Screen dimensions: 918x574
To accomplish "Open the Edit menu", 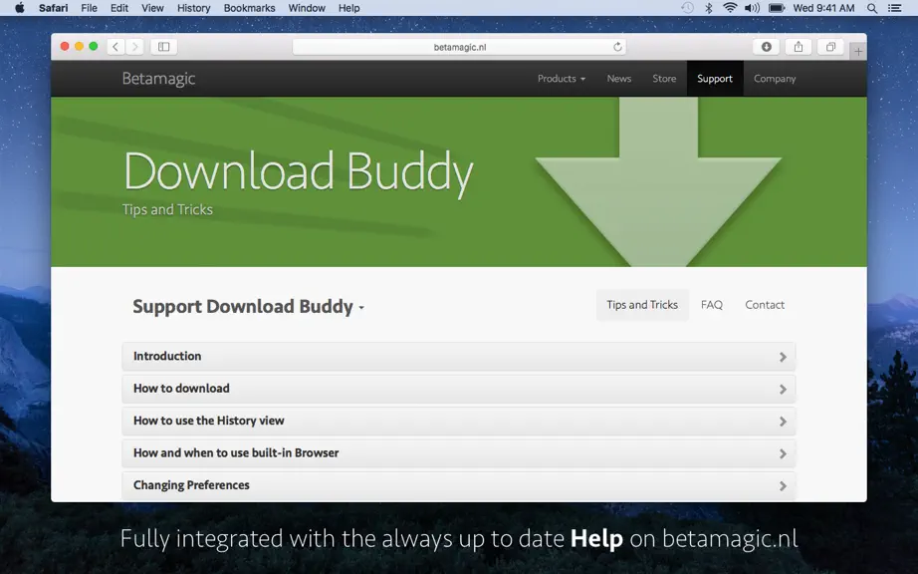I will click(x=119, y=8).
